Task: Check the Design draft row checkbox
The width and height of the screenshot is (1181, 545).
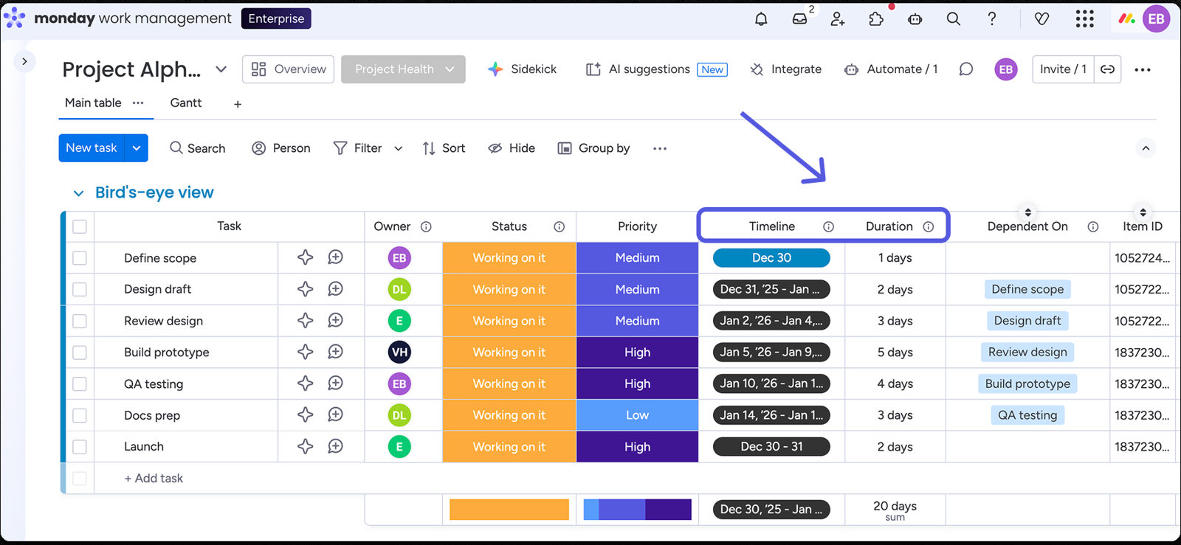Action: 80,289
